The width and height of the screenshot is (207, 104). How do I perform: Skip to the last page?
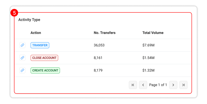point(183,85)
